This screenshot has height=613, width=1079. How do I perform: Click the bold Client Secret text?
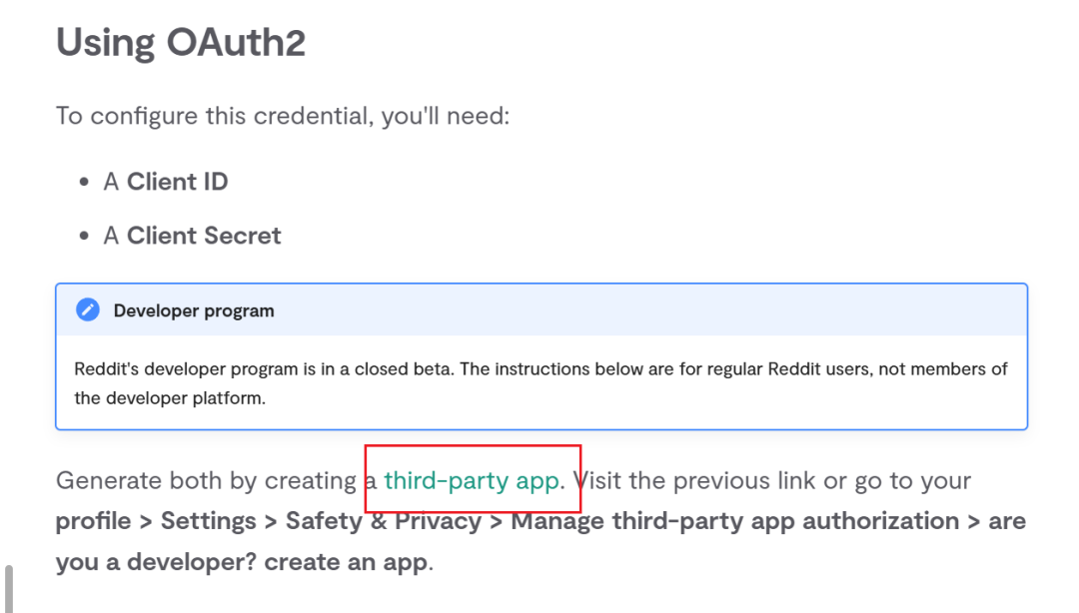204,236
